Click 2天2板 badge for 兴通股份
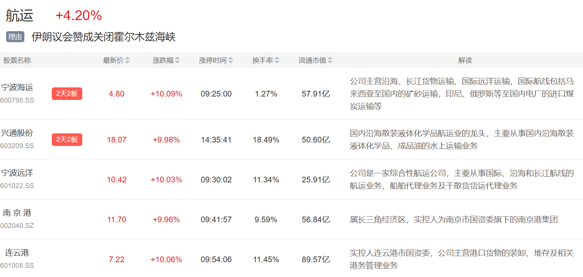Image resolution: width=583 pixels, height=277 pixels. click(67, 139)
